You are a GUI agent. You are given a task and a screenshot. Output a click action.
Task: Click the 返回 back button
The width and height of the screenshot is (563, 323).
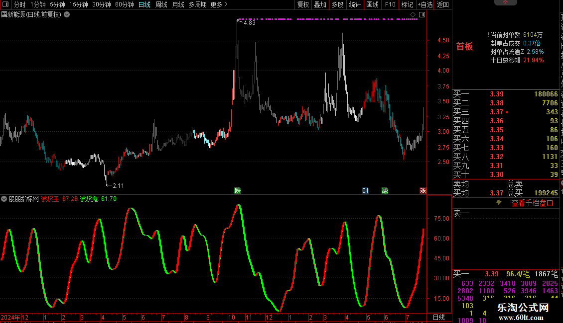pyautogui.click(x=443, y=4)
